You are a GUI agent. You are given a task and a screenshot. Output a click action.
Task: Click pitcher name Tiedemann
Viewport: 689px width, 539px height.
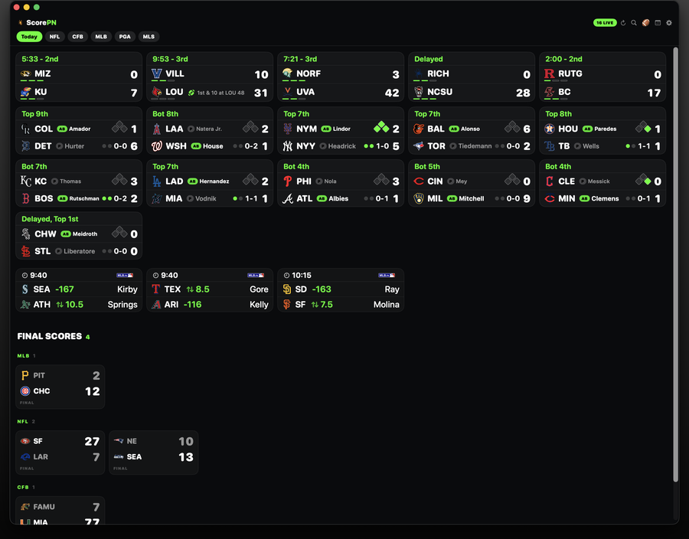point(475,145)
